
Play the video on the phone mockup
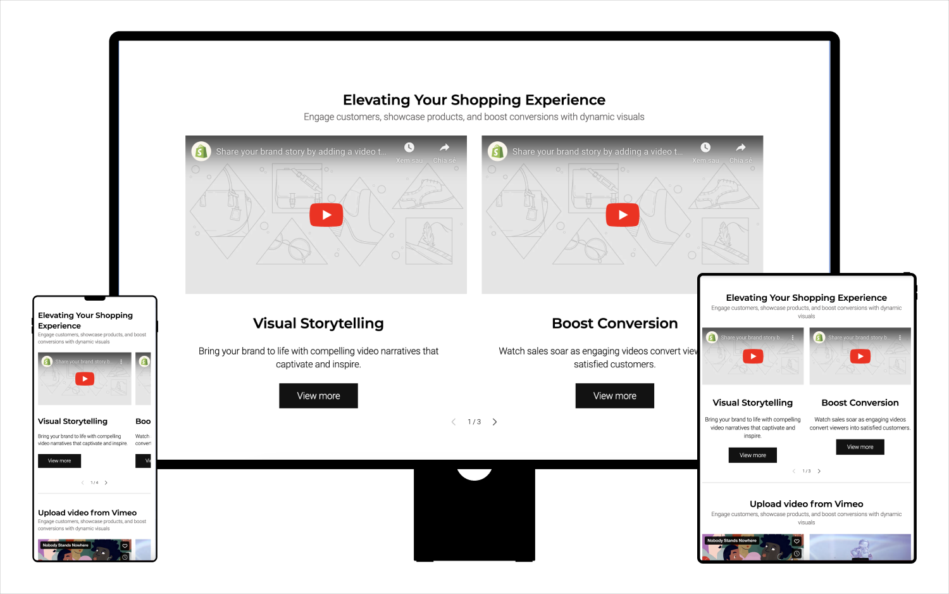click(85, 379)
